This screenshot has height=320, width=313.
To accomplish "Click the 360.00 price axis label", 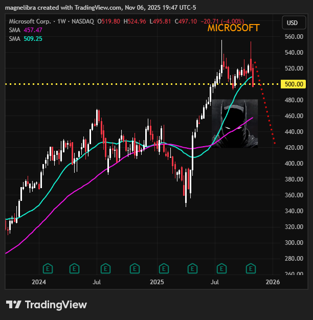I will pyautogui.click(x=294, y=195).
